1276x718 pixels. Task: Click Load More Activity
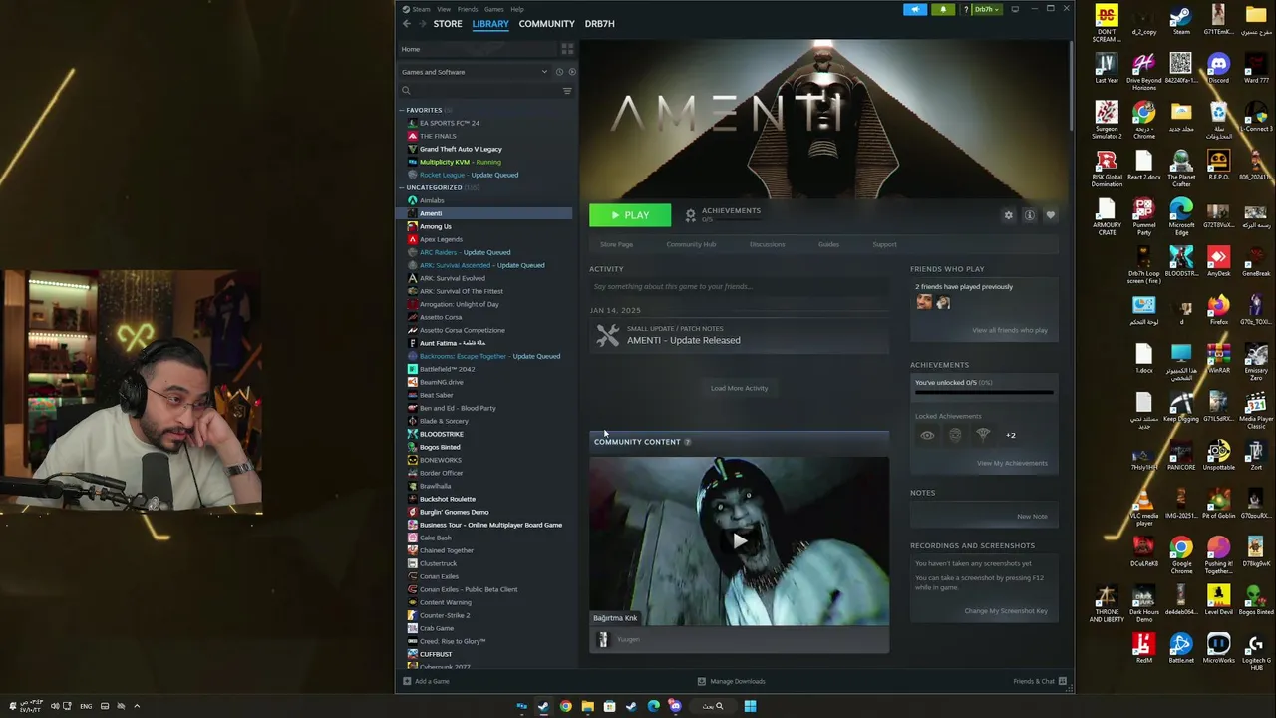tap(739, 388)
